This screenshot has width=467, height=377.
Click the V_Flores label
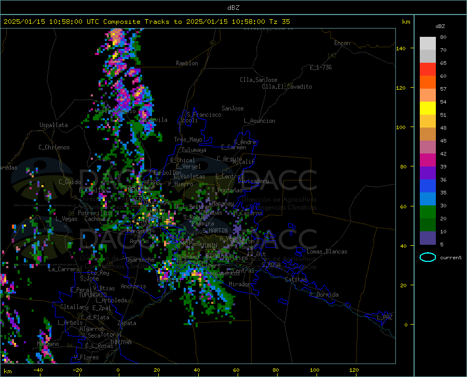(86, 357)
